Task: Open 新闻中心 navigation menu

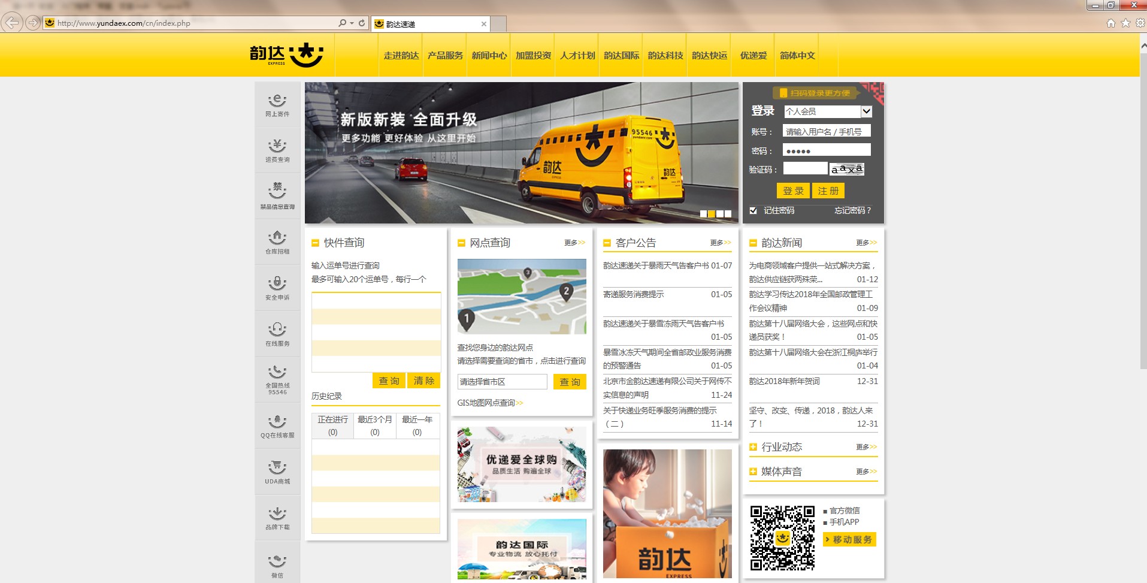Action: tap(489, 55)
